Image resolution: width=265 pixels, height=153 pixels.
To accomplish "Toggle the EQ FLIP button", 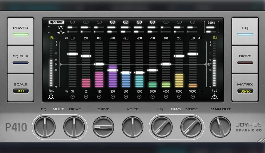I will click(21, 59).
